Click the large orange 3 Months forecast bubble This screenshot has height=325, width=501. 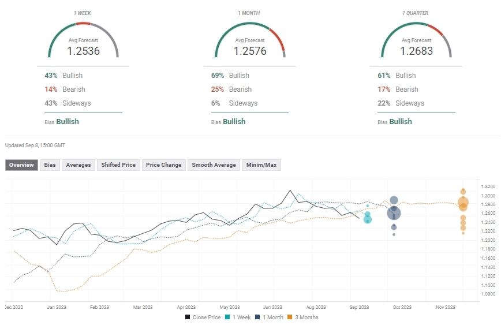(x=463, y=203)
